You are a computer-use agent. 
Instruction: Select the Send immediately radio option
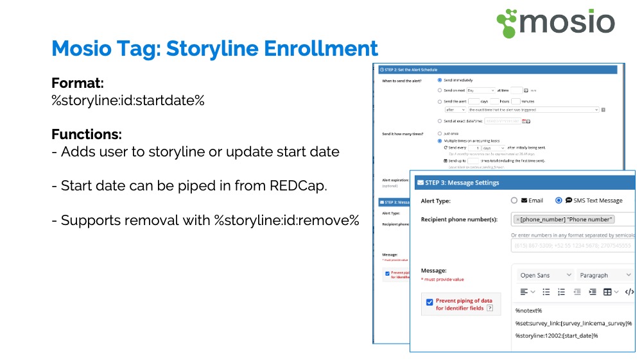[x=440, y=80]
